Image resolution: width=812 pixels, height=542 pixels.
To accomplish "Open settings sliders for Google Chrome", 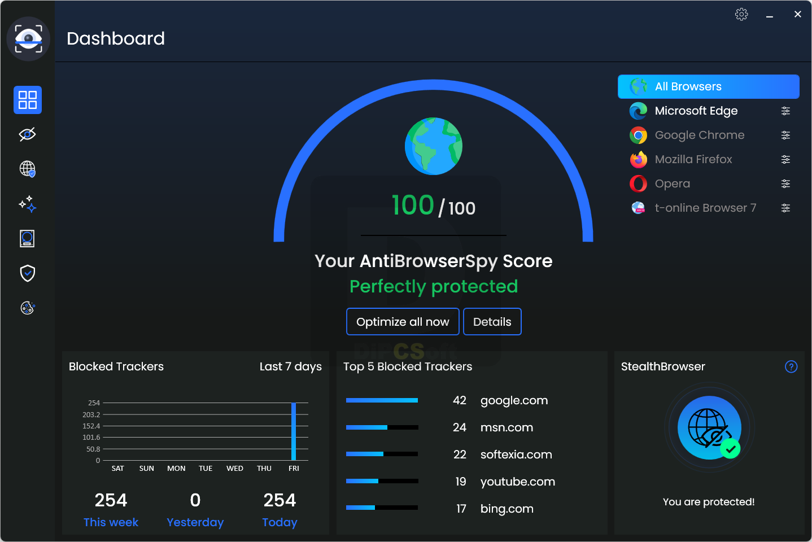I will click(x=785, y=135).
